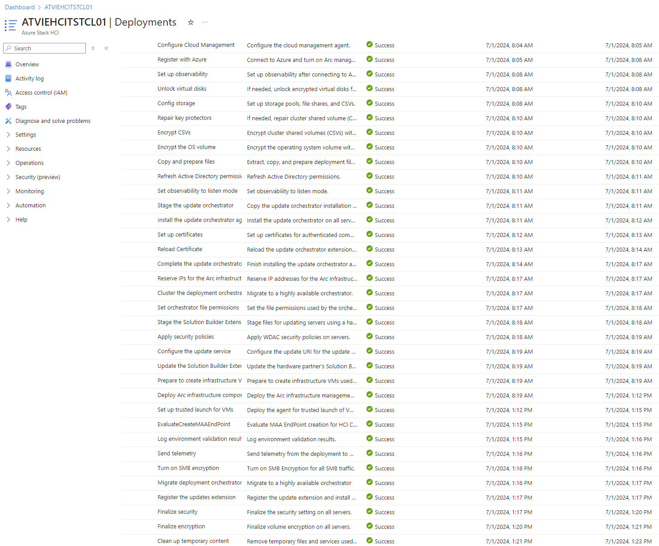Click Success status text for Set up observability
Screen dimensions: 659x546
[384, 75]
